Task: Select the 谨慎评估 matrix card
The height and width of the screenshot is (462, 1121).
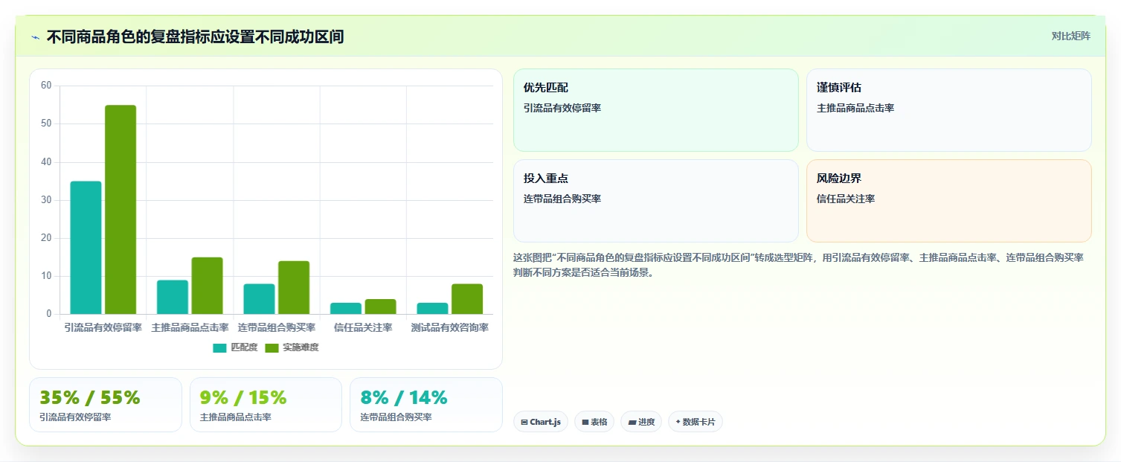Action: point(949,110)
